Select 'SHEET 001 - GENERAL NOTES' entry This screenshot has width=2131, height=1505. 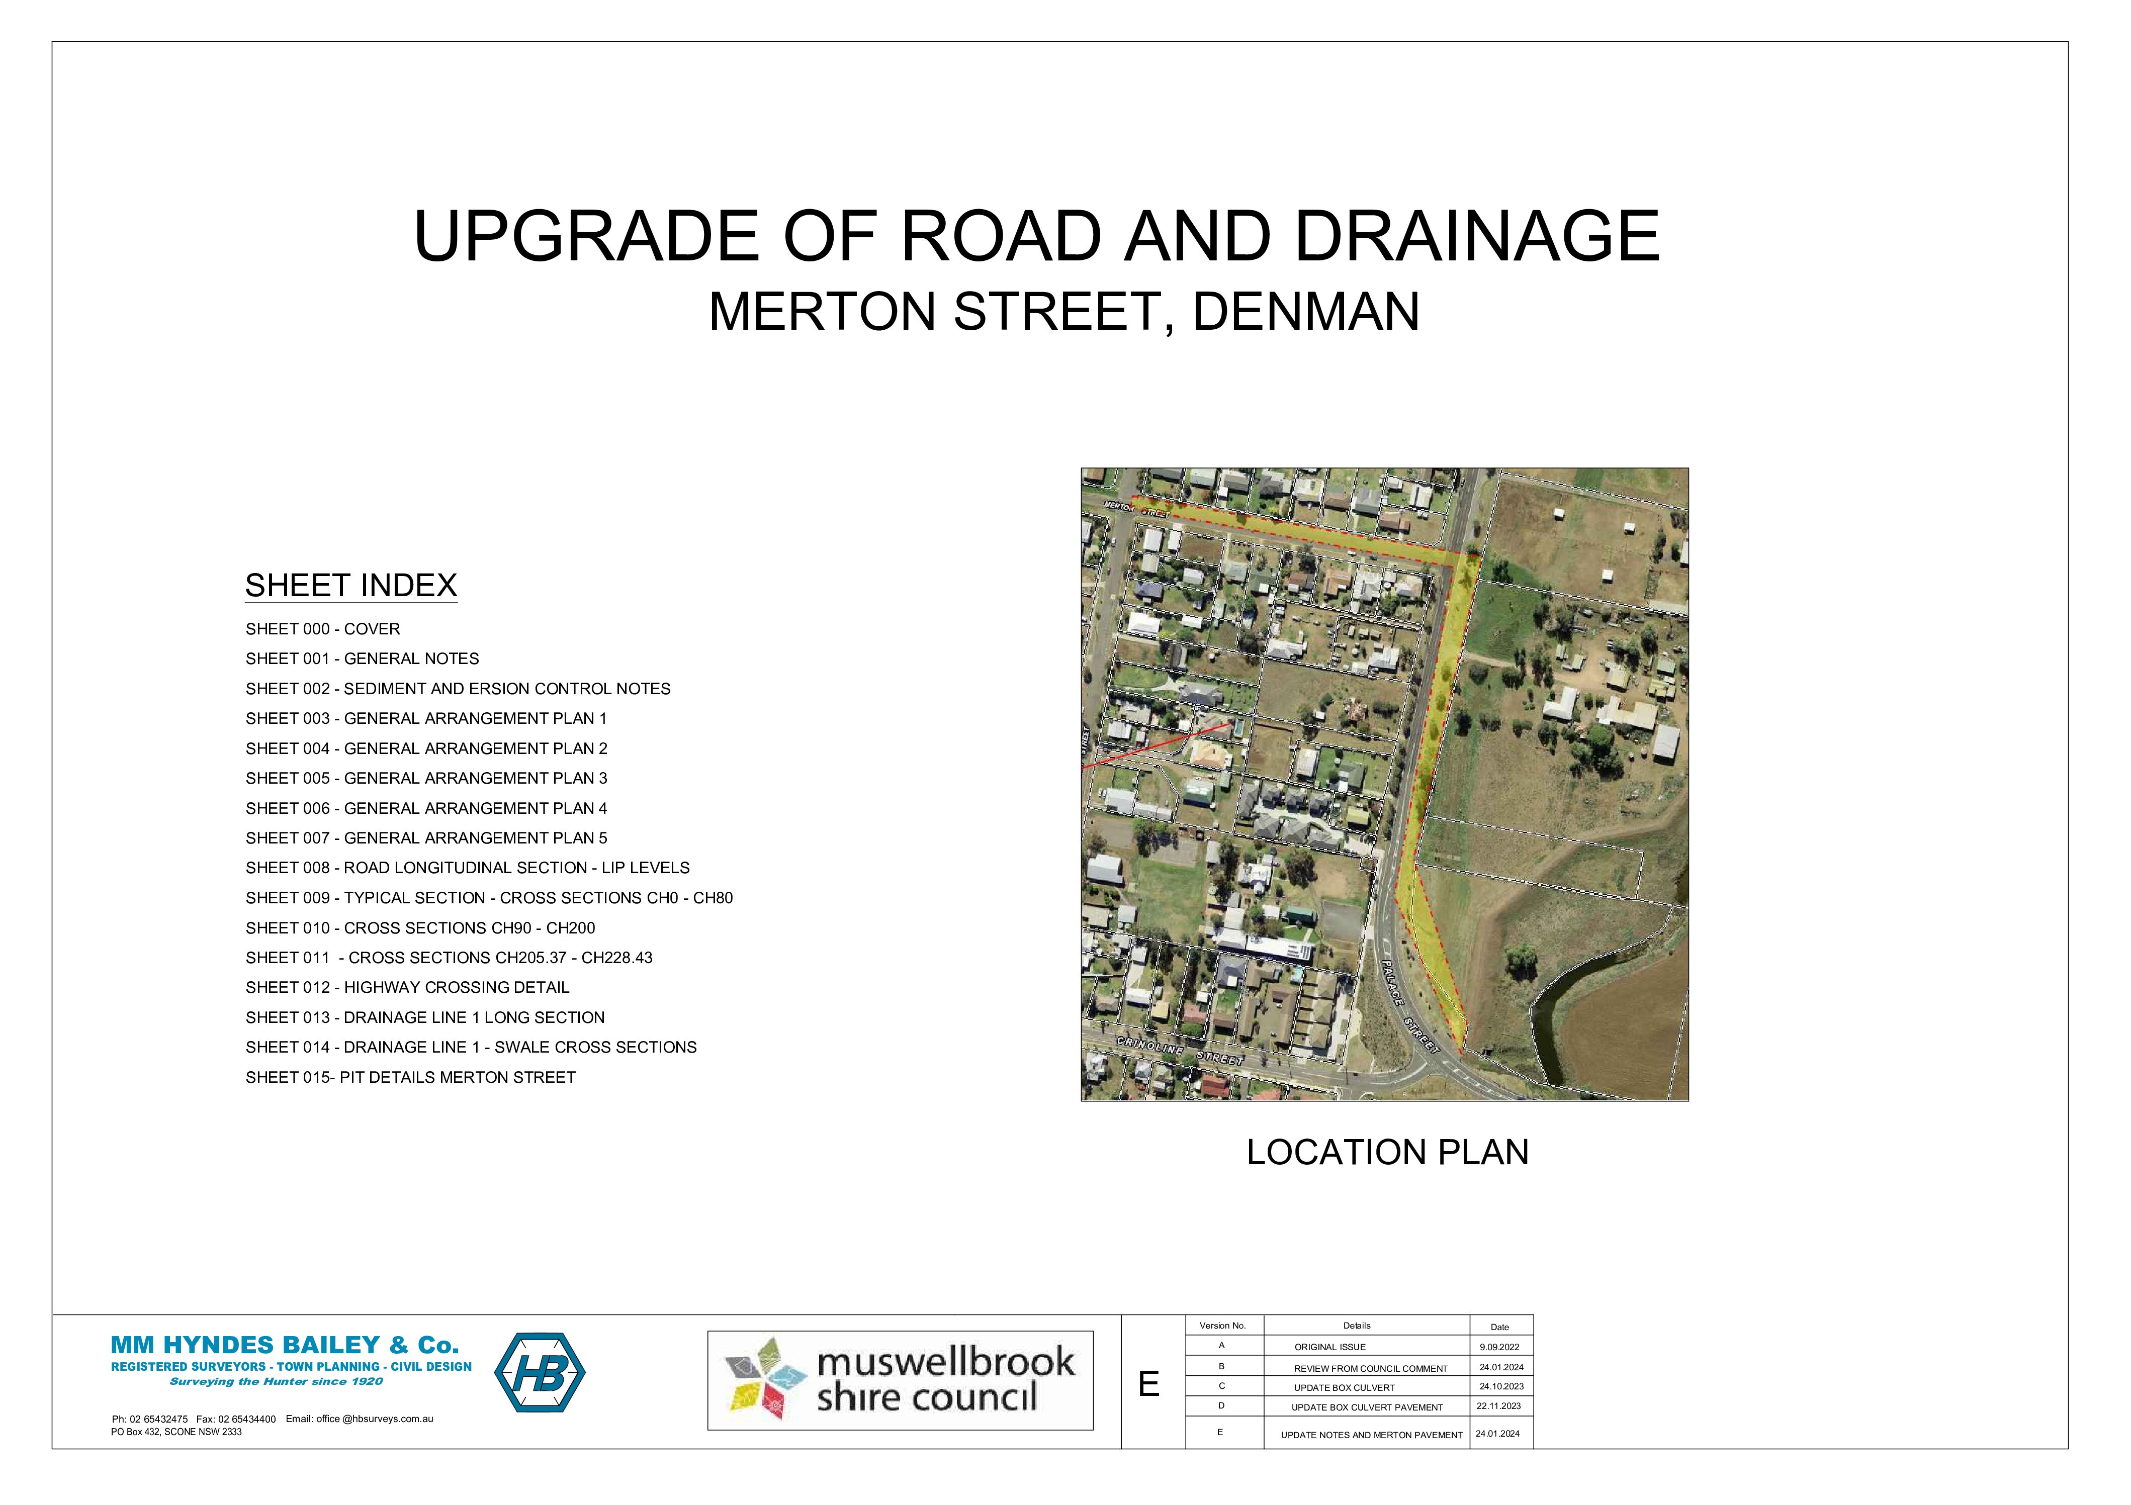(x=362, y=659)
